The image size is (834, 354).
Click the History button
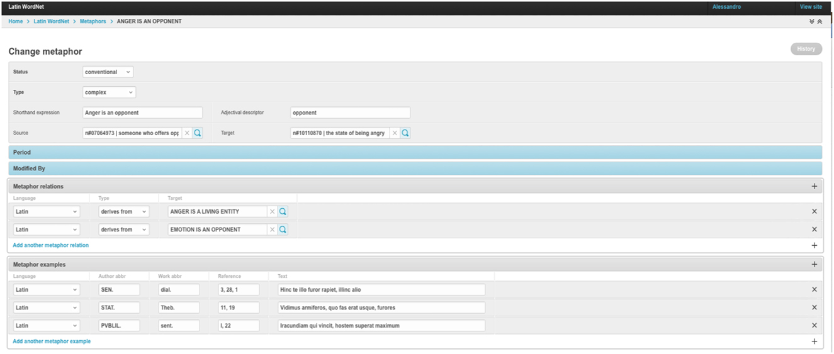[x=806, y=49]
